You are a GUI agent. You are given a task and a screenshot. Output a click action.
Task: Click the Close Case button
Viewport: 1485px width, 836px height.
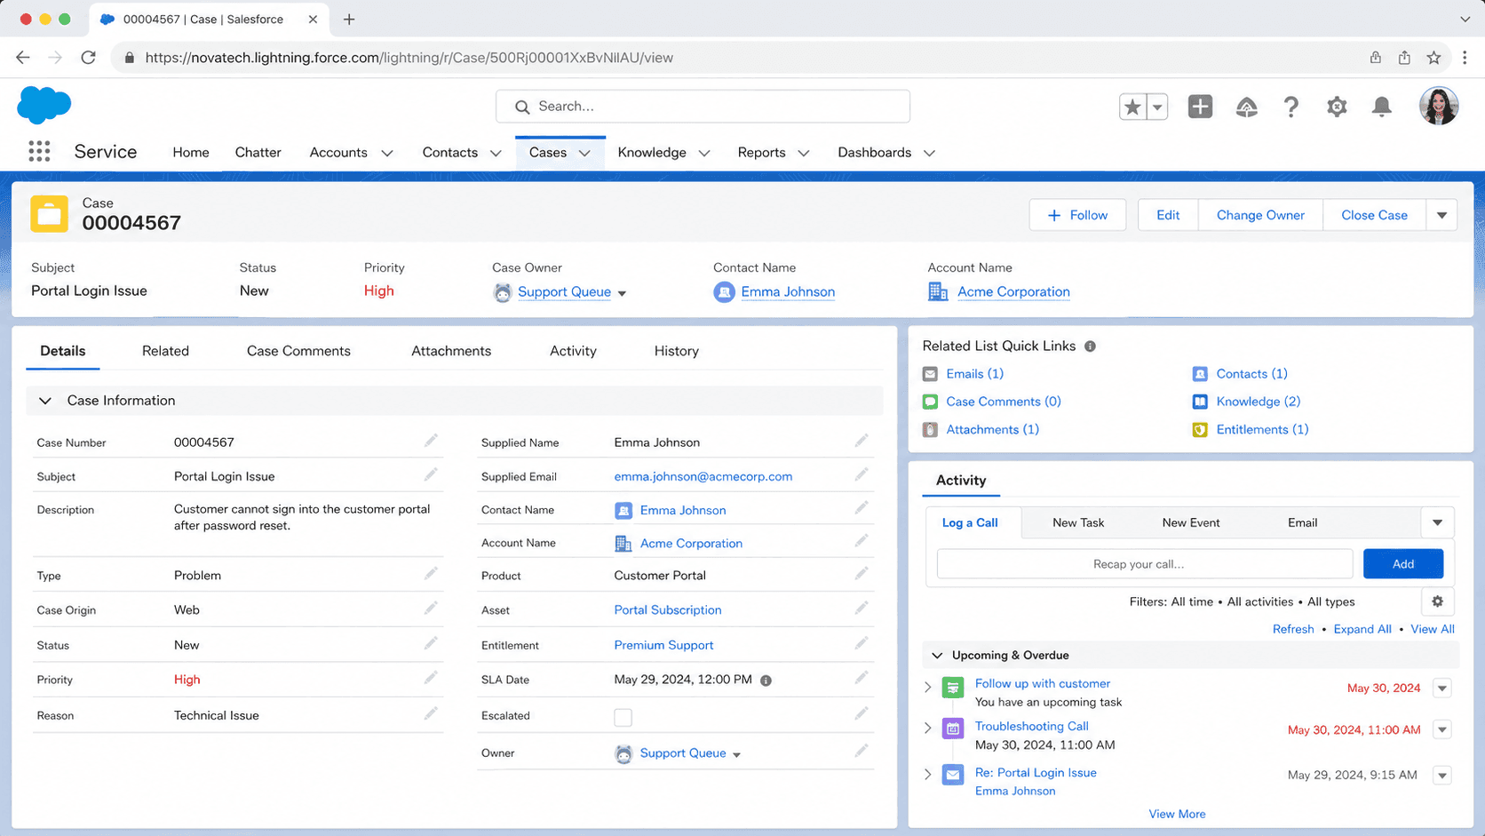(x=1374, y=215)
